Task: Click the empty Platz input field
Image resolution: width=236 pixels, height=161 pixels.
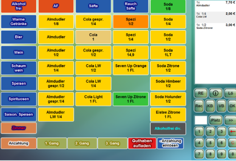Action: (x=201, y=120)
